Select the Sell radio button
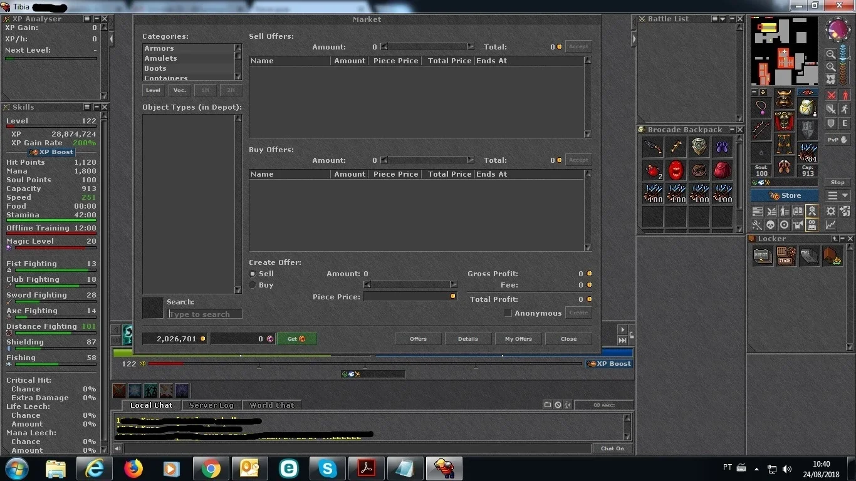This screenshot has height=481, width=856. click(253, 274)
